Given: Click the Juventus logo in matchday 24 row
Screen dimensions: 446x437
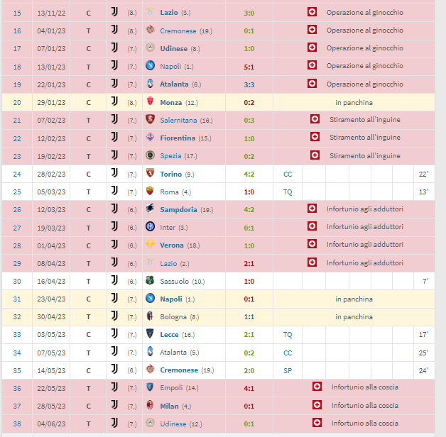Looking at the screenshot, I should [x=114, y=173].
